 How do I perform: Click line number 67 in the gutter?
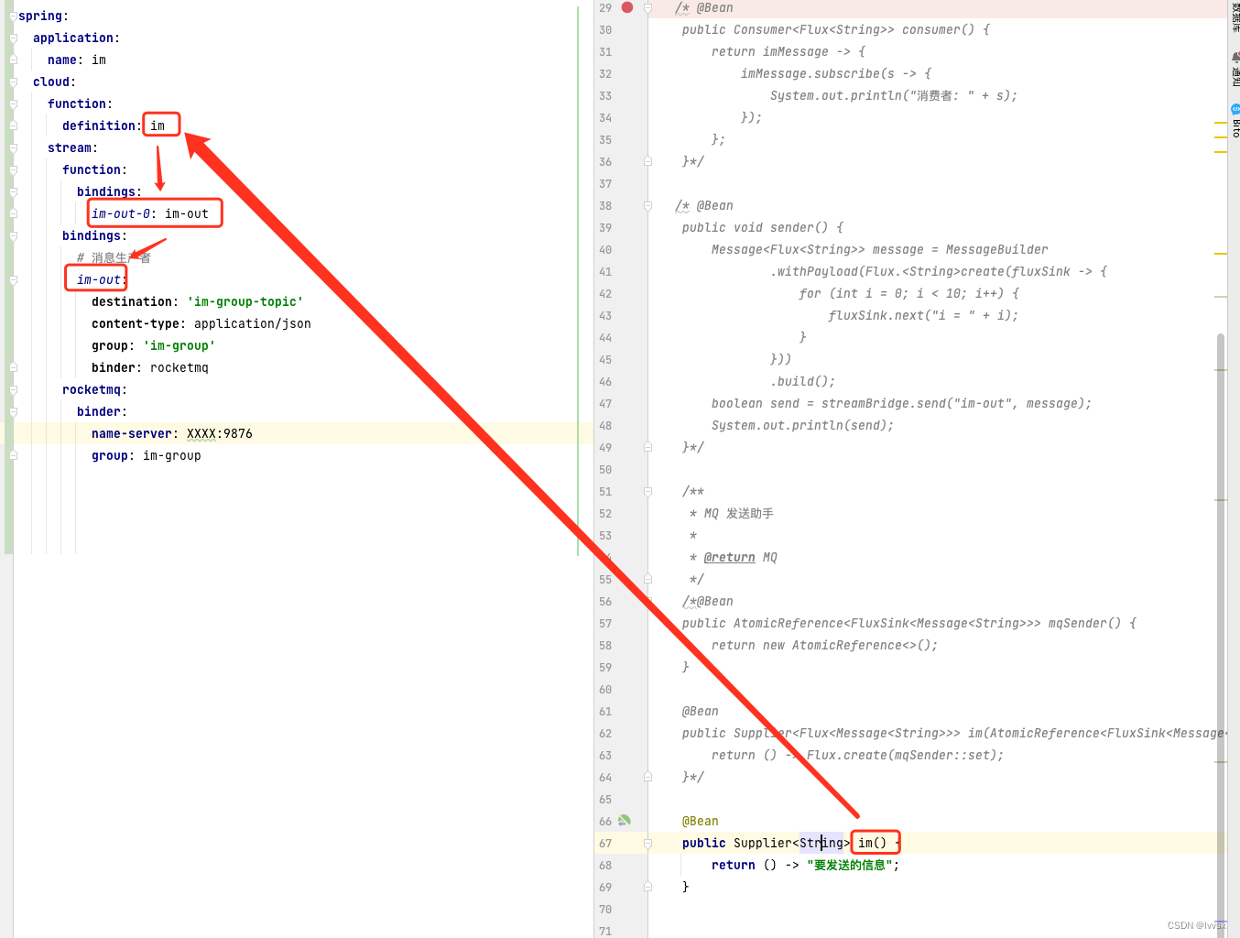[x=605, y=844]
